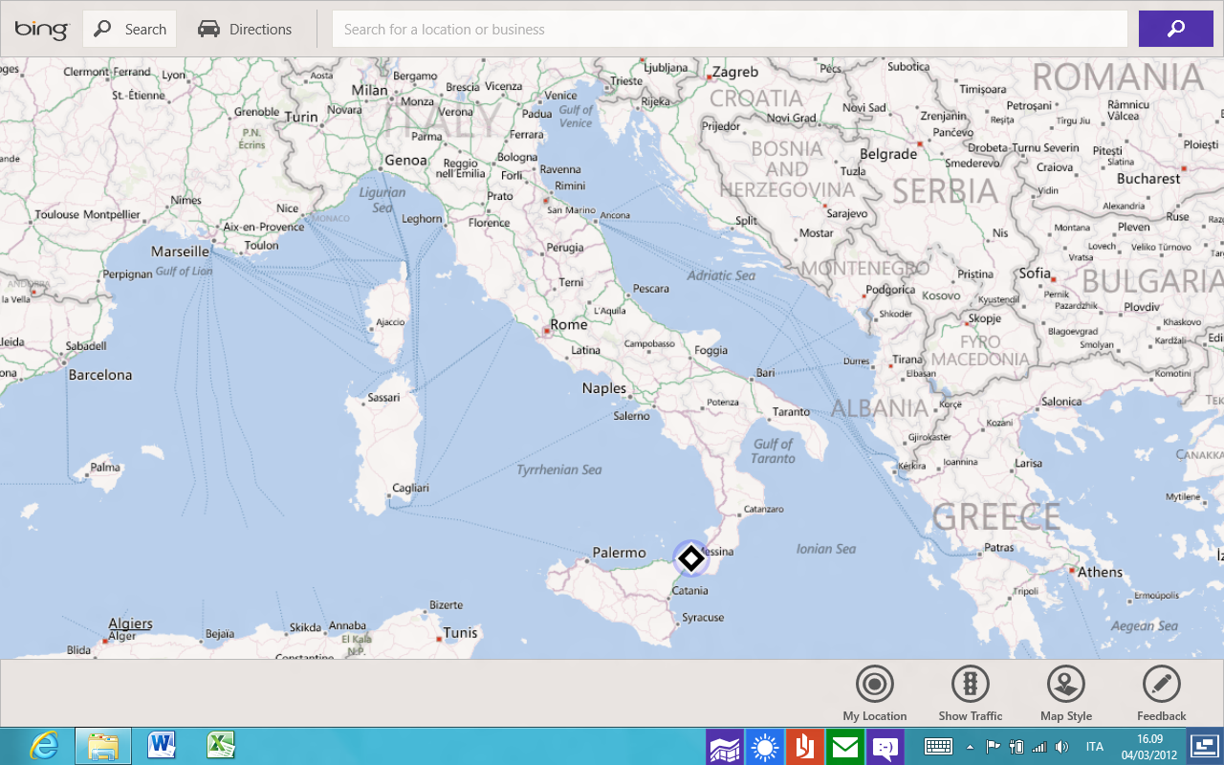The width and height of the screenshot is (1224, 765).
Task: Click Syracuse on the map
Action: [x=703, y=618]
